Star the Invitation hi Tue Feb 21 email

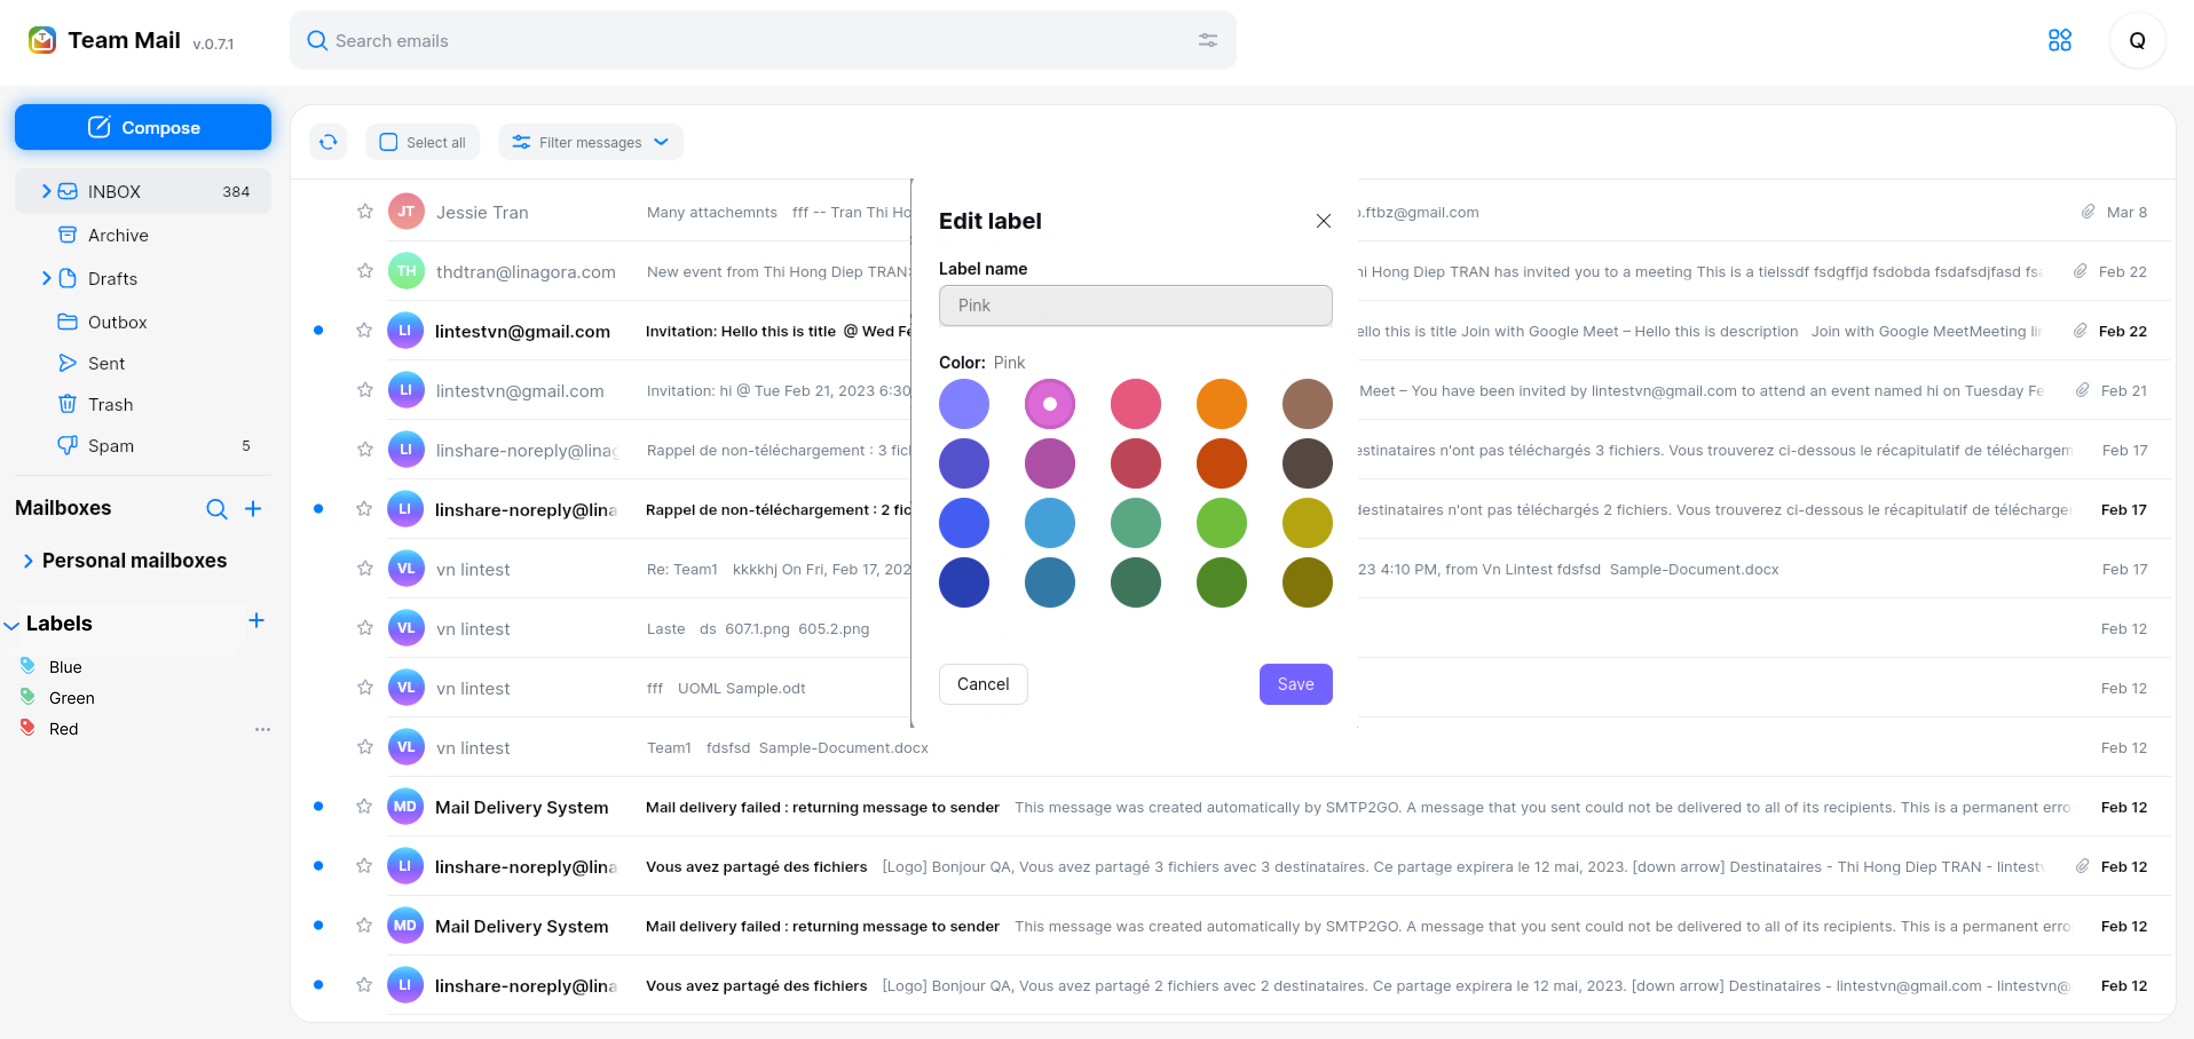(365, 390)
